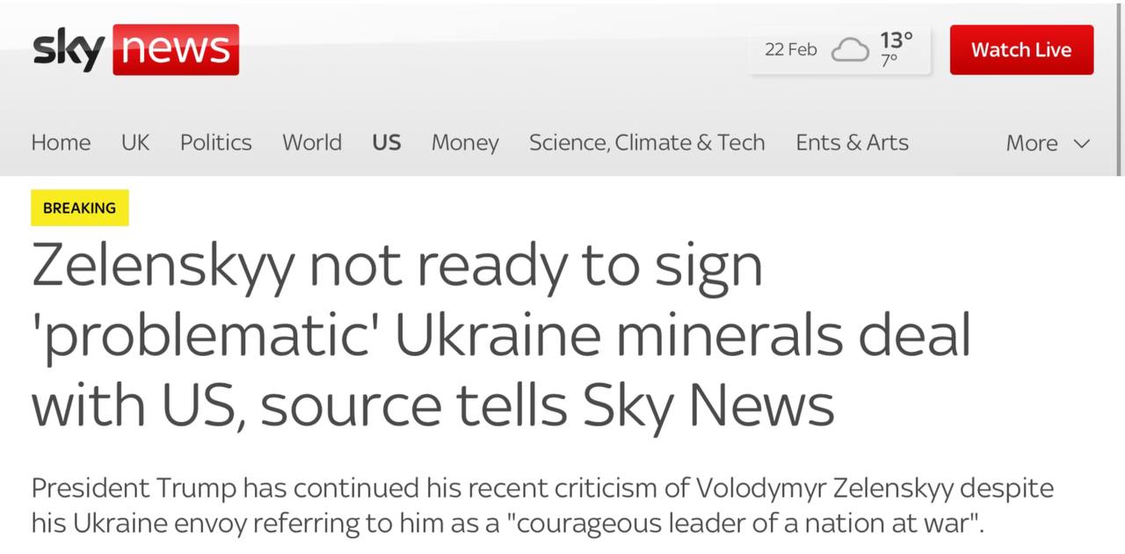Screen dimensions: 1125x554
Task: Open the US section tab
Action: (x=387, y=142)
